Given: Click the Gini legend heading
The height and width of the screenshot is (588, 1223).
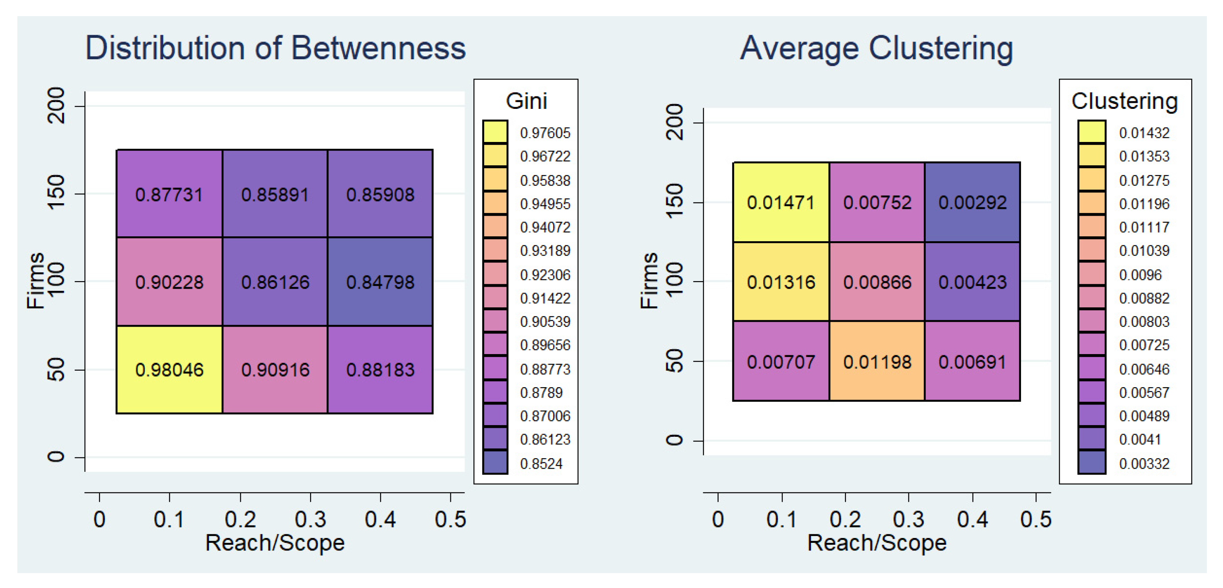Looking at the screenshot, I should click(526, 101).
